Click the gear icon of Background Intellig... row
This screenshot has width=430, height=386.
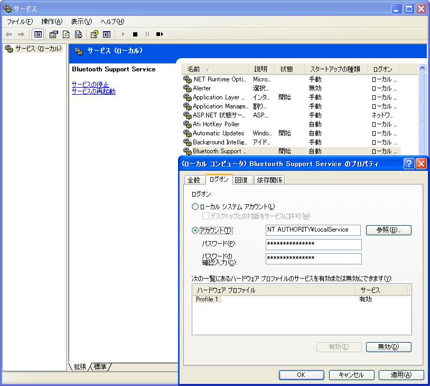tap(188, 142)
